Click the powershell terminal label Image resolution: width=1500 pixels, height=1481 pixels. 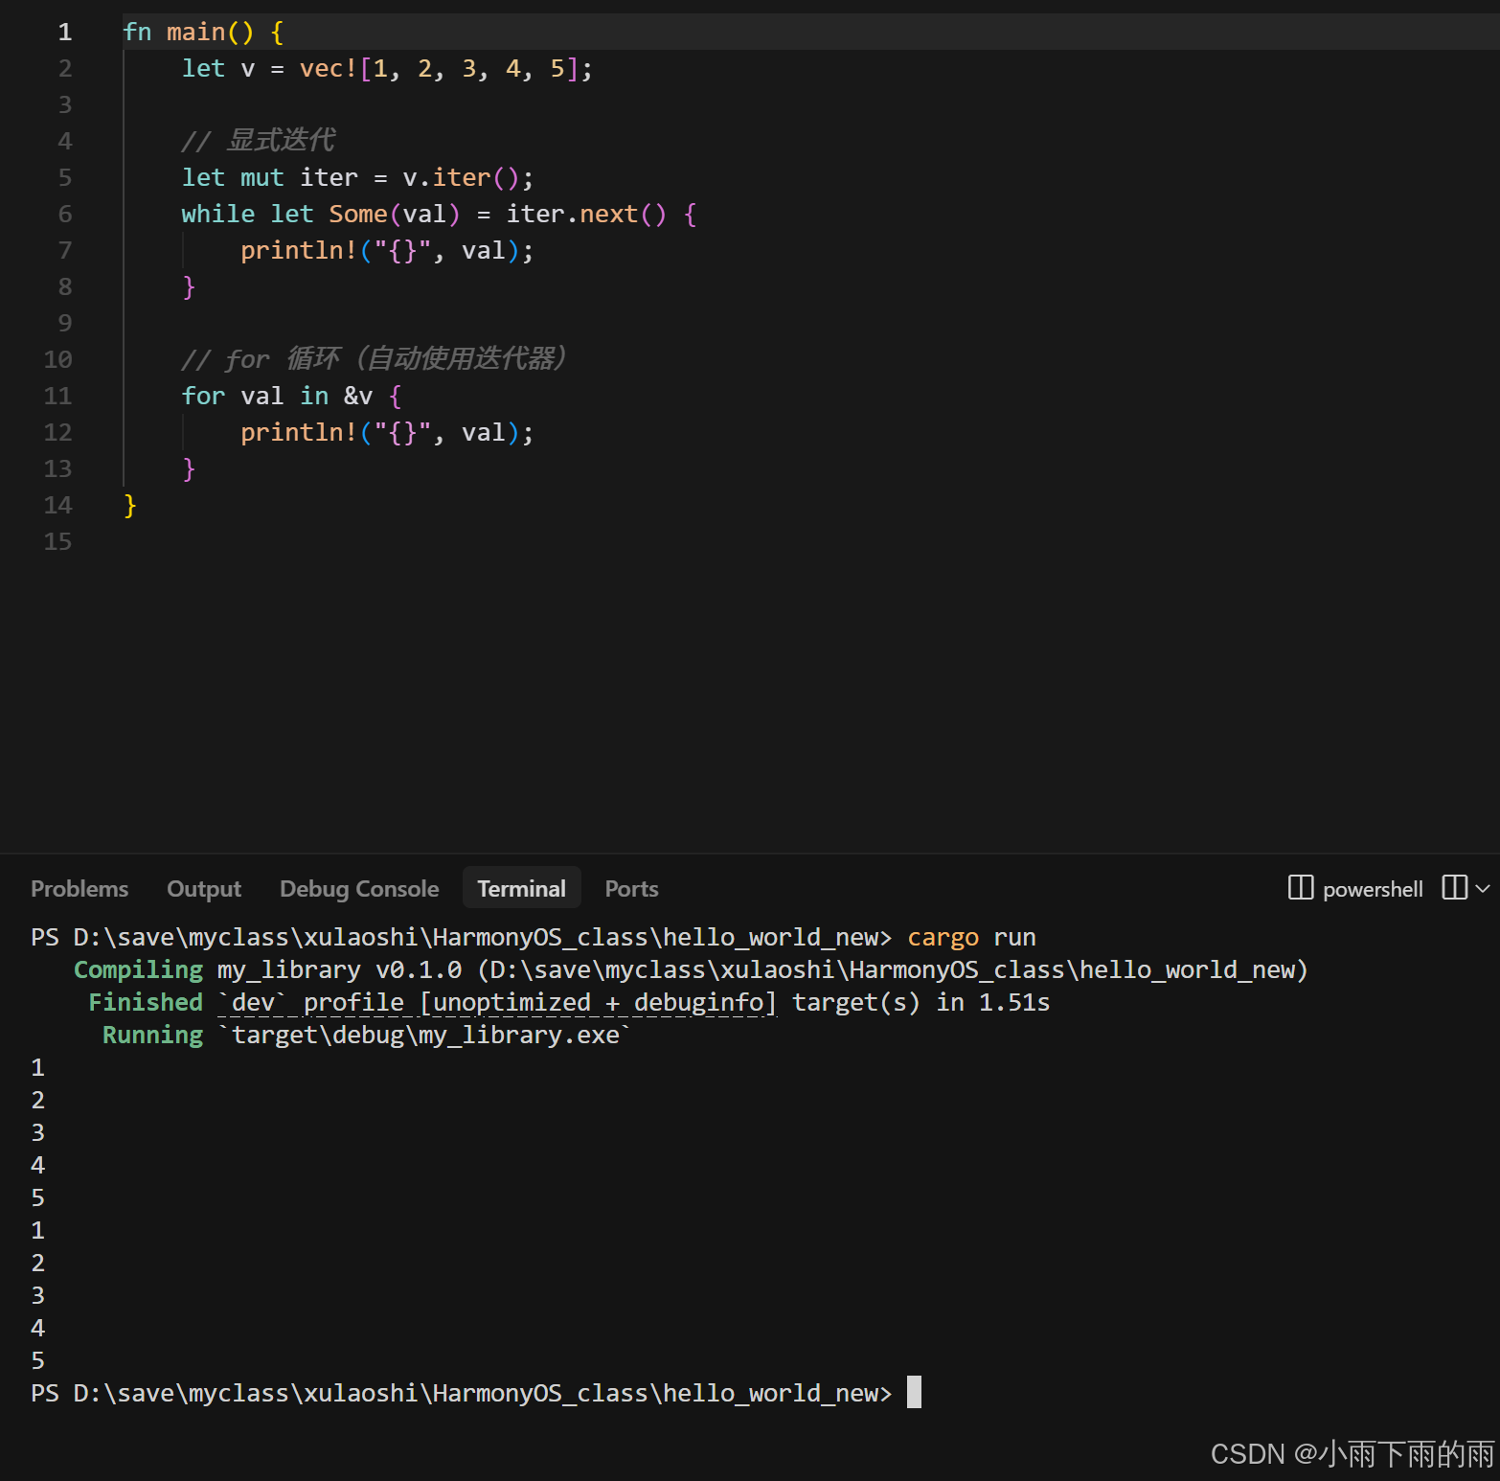click(x=1373, y=890)
